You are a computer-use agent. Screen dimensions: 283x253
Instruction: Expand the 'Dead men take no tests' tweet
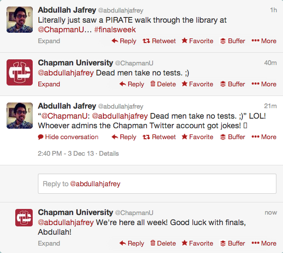tap(49, 84)
